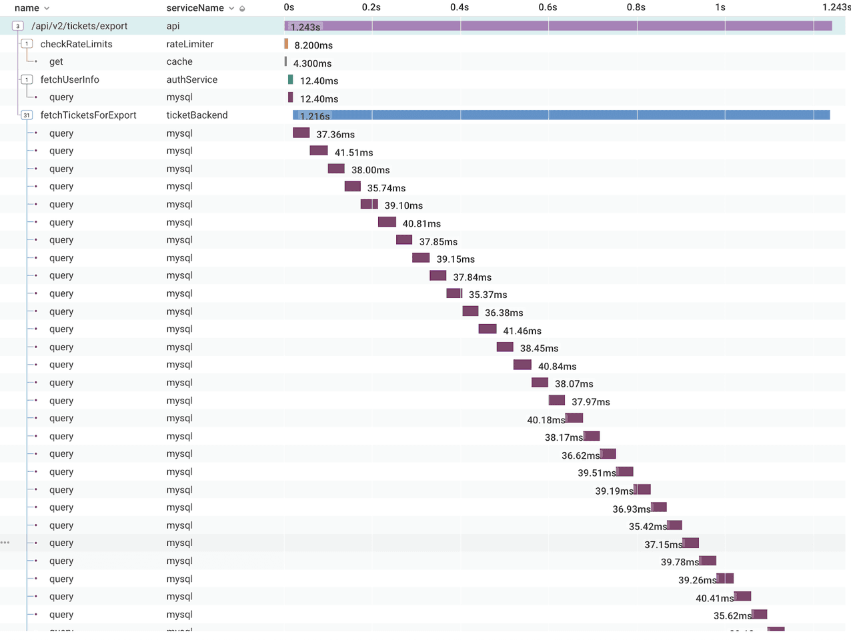This screenshot has height=640, width=851.
Task: Click the tree dot connector next to the cache get span
Action: tap(36, 61)
